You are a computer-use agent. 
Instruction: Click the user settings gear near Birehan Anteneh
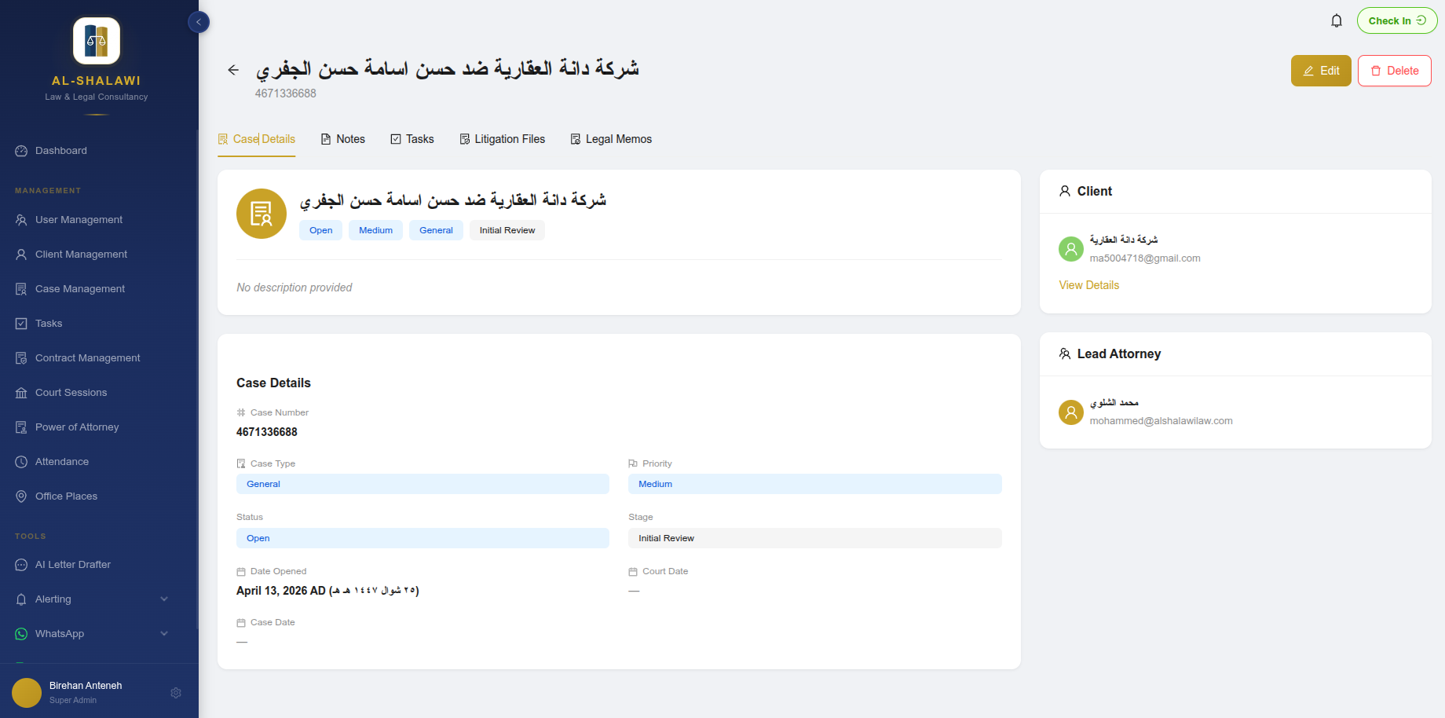tap(176, 693)
